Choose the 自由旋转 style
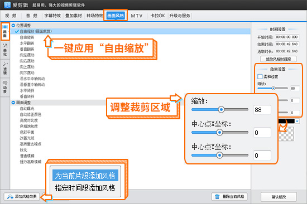 click(27, 37)
